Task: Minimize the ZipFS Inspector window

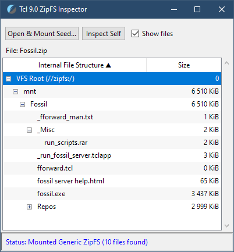Action: (x=174, y=9)
